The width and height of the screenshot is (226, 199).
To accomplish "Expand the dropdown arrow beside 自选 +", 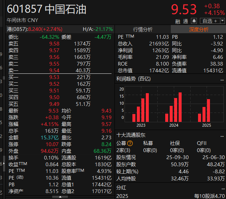I will 222,21.
